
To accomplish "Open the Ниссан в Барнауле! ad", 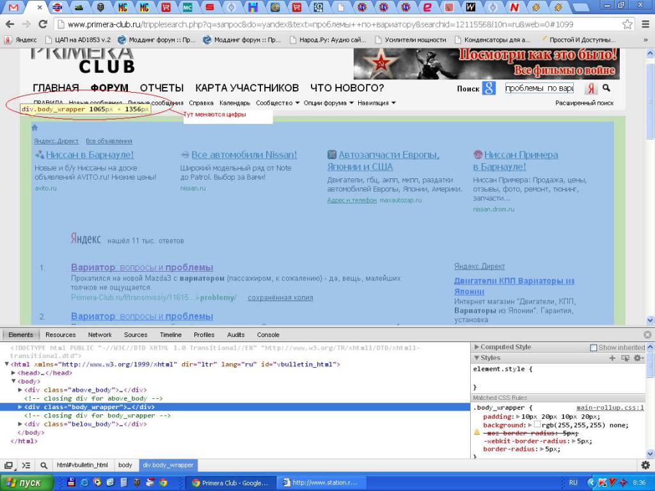I will click(90, 155).
